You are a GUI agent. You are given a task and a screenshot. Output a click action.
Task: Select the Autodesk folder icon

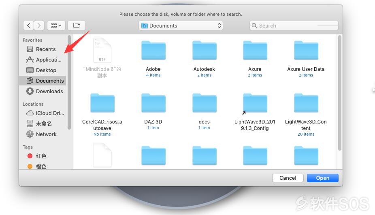point(205,51)
